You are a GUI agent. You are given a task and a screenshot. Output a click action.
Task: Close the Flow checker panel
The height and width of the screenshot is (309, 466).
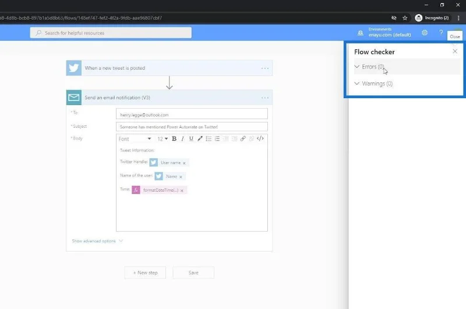[455, 51]
